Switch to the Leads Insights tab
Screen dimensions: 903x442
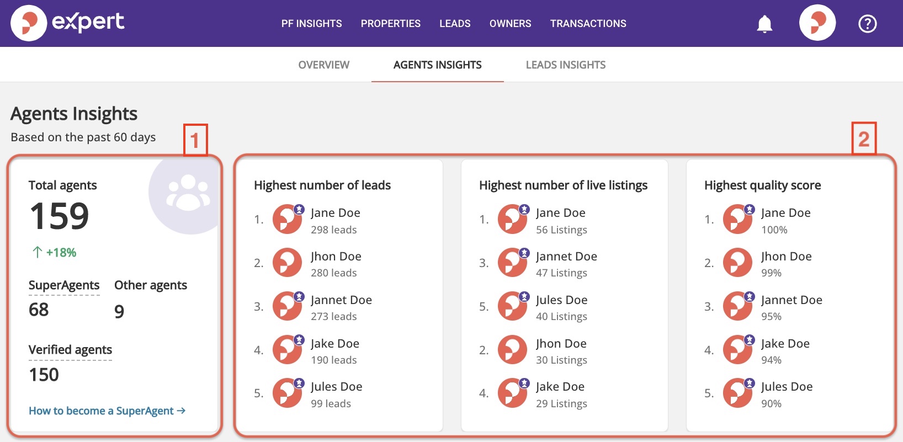click(565, 65)
